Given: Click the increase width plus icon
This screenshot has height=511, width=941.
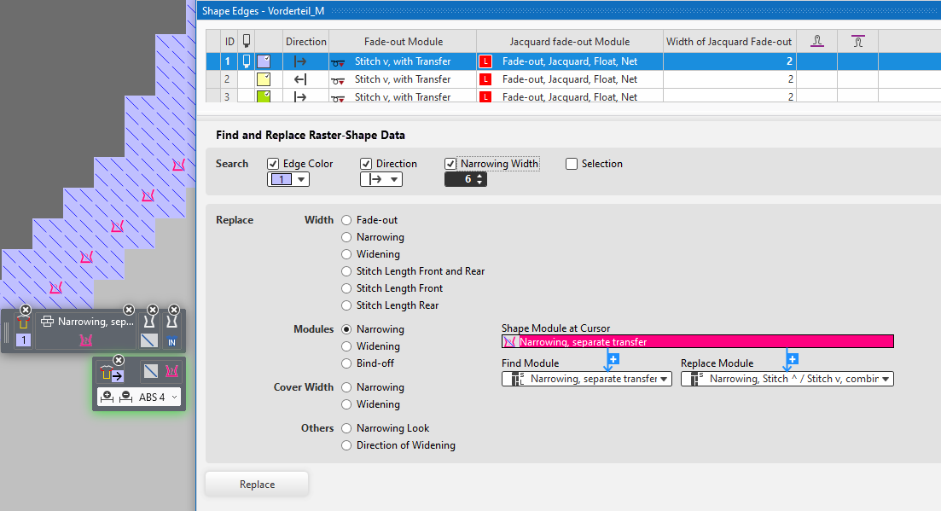Looking at the screenshot, I should click(107, 397).
